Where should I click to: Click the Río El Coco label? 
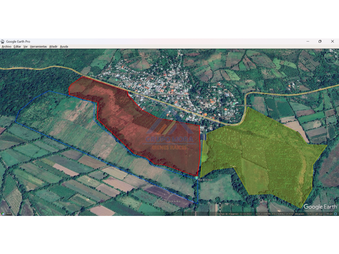point(205,180)
